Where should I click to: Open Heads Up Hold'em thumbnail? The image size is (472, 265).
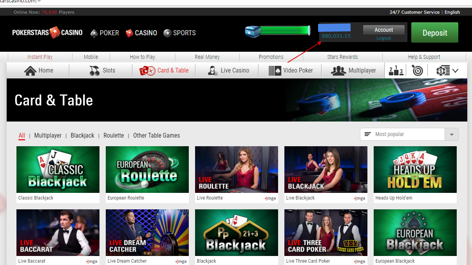point(415,169)
